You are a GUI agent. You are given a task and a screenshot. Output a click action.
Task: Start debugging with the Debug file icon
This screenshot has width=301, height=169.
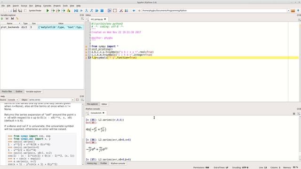[76, 11]
